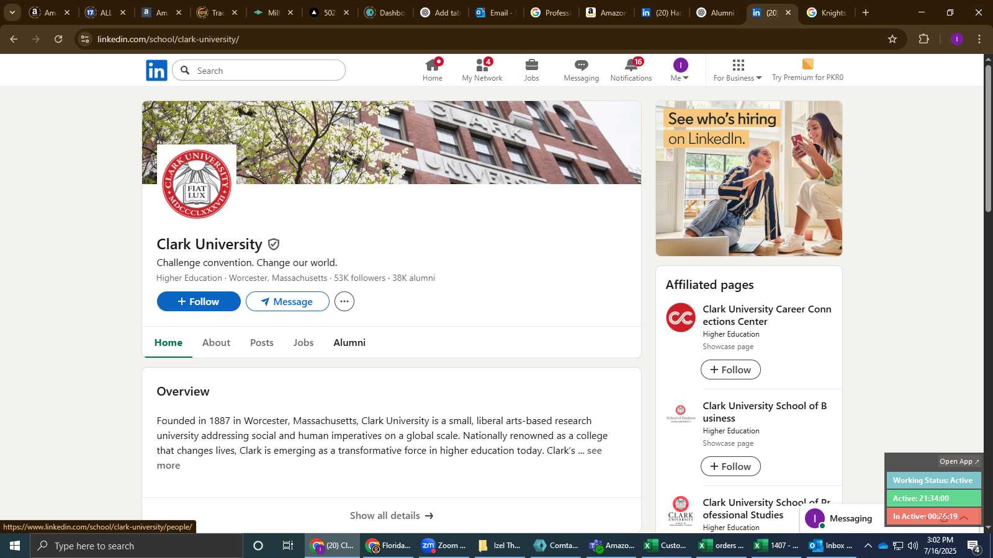993x558 pixels.
Task: Open School of Professional Studies page
Action: tap(766, 508)
